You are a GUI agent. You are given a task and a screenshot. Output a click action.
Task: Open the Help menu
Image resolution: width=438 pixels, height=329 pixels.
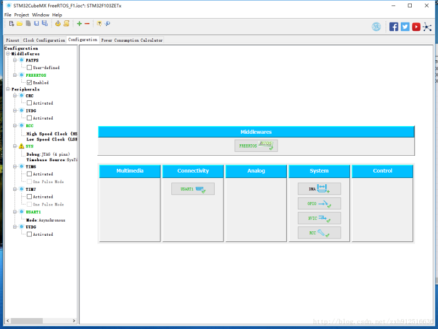point(57,15)
